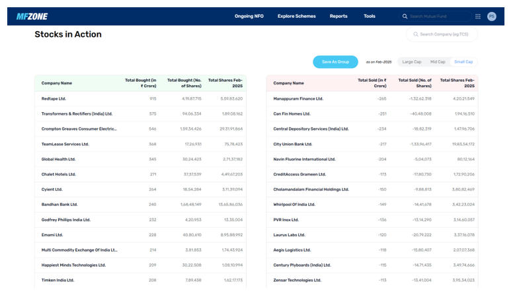Click the Total Sold (in ₹ Crore) header
Image resolution: width=517 pixels, height=295 pixels.
372,83
